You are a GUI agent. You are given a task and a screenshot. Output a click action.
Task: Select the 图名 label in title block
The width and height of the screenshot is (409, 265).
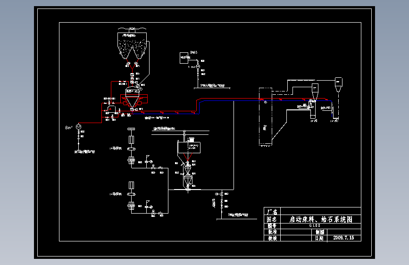click(272, 219)
